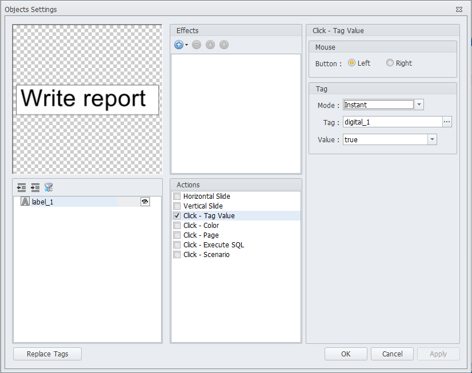Click the outdent icon above object list
The image size is (472, 373).
click(x=21, y=187)
